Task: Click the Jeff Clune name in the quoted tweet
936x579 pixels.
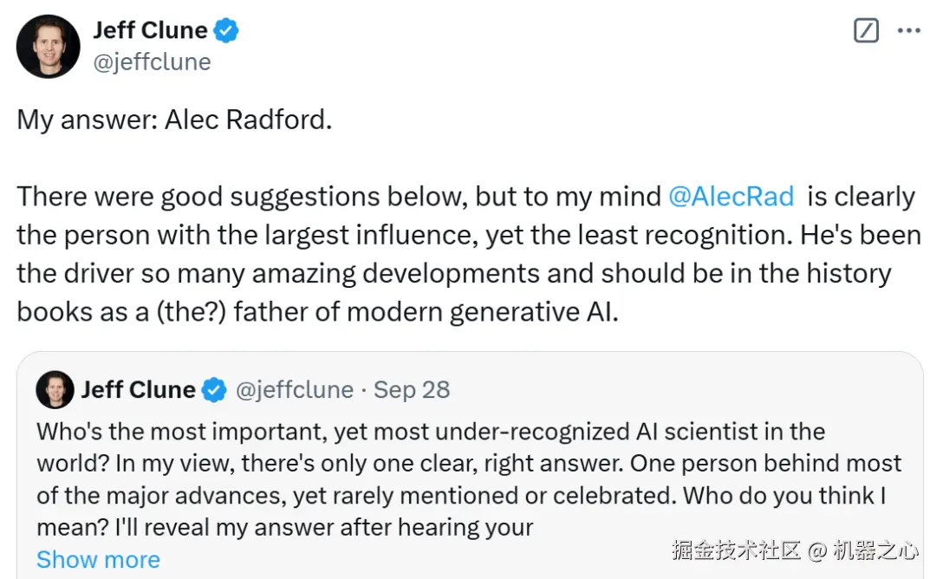Action: click(138, 390)
